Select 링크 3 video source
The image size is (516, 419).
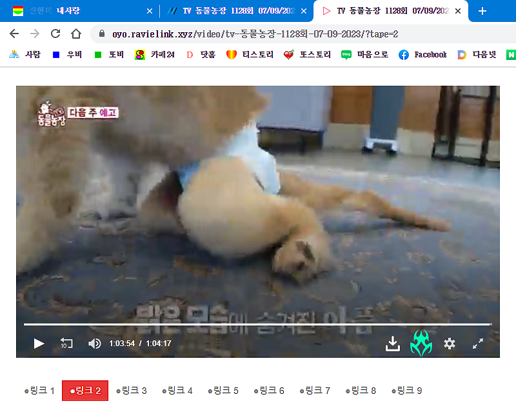click(131, 391)
